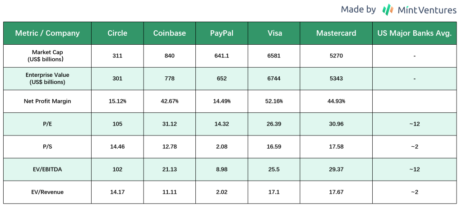462x205 pixels.
Task: Select the Coinbase column header
Action: pyautogui.click(x=169, y=33)
